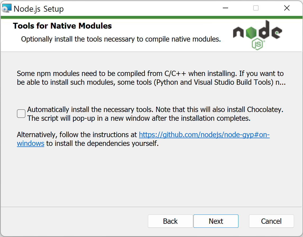Go to the previous step with Back

(x=170, y=221)
